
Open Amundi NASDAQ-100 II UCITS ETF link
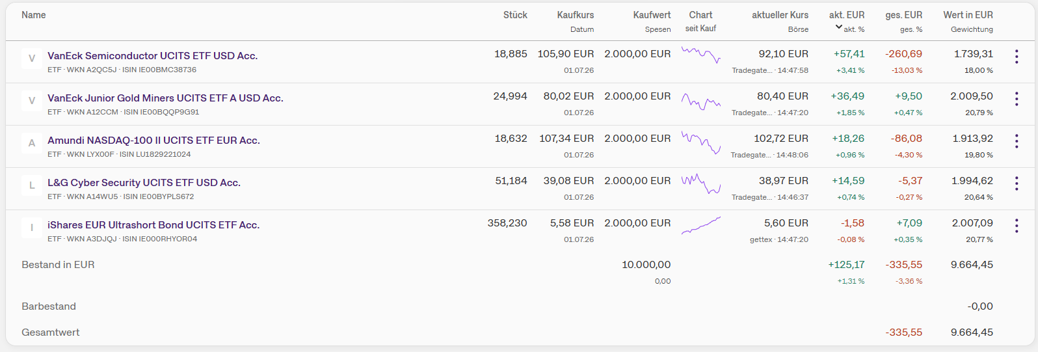tap(153, 141)
